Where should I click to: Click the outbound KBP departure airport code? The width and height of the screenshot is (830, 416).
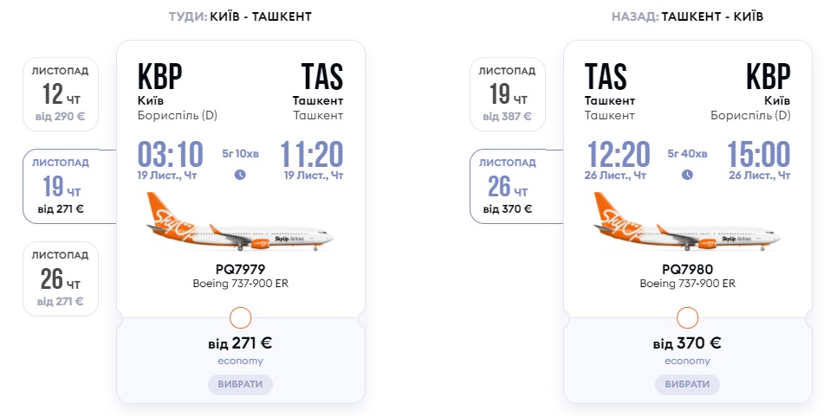point(160,77)
